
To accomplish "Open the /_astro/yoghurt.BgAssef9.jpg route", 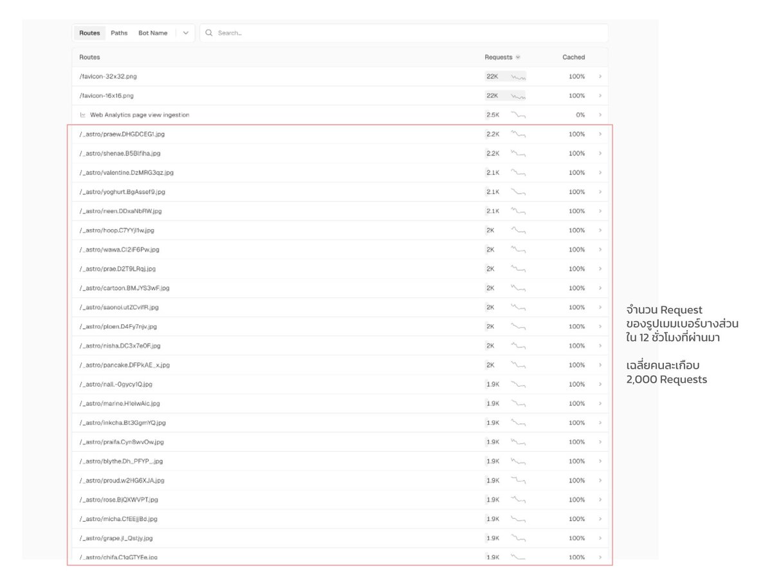I will point(122,192).
